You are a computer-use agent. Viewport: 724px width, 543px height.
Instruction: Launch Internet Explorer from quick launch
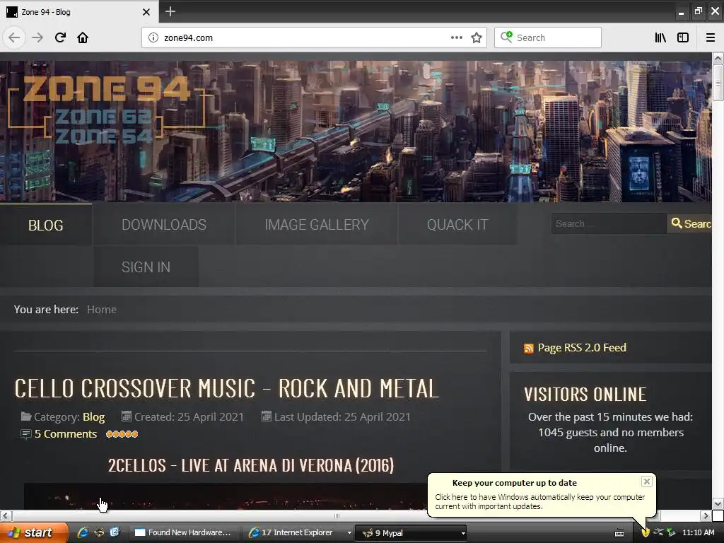(x=83, y=532)
